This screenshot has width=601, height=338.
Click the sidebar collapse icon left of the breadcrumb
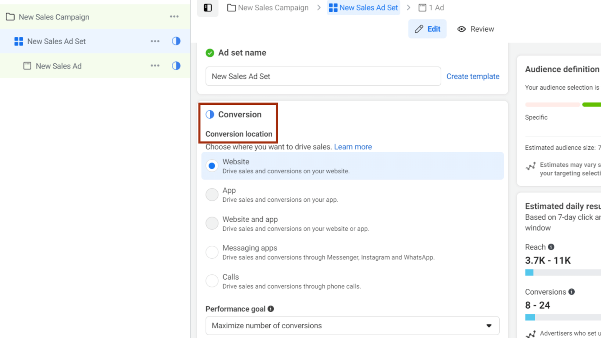pyautogui.click(x=207, y=8)
